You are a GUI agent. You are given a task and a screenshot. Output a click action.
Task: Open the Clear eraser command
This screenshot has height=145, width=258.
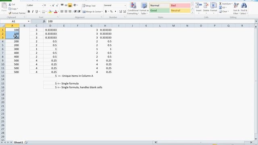coord(224,12)
